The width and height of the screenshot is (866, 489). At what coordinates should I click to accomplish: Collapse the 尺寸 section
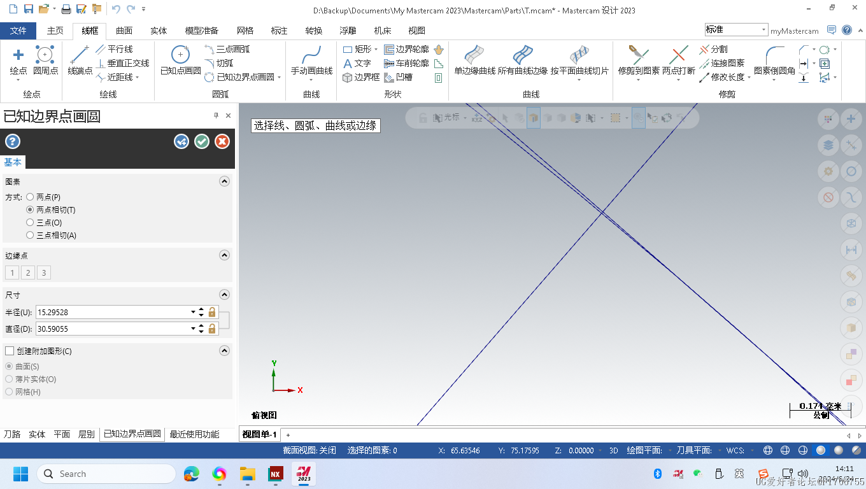[x=224, y=295]
